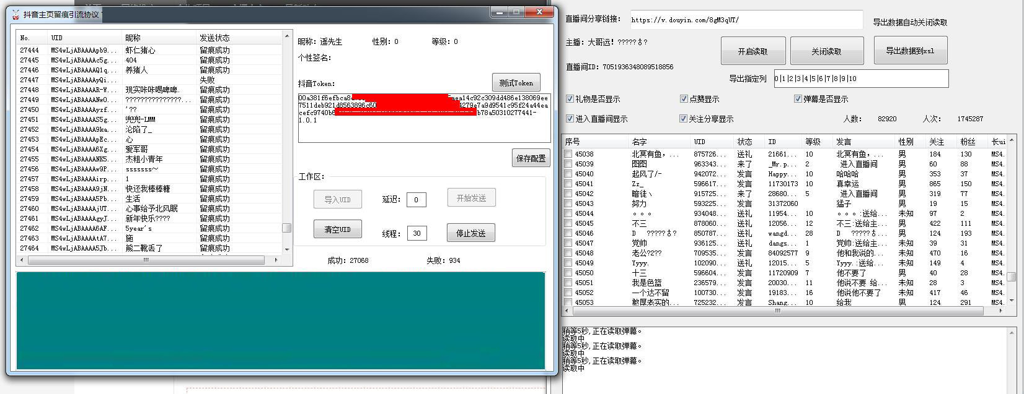Toggle the 礼物是否显示 checkbox
The image size is (1024, 394).
point(570,99)
